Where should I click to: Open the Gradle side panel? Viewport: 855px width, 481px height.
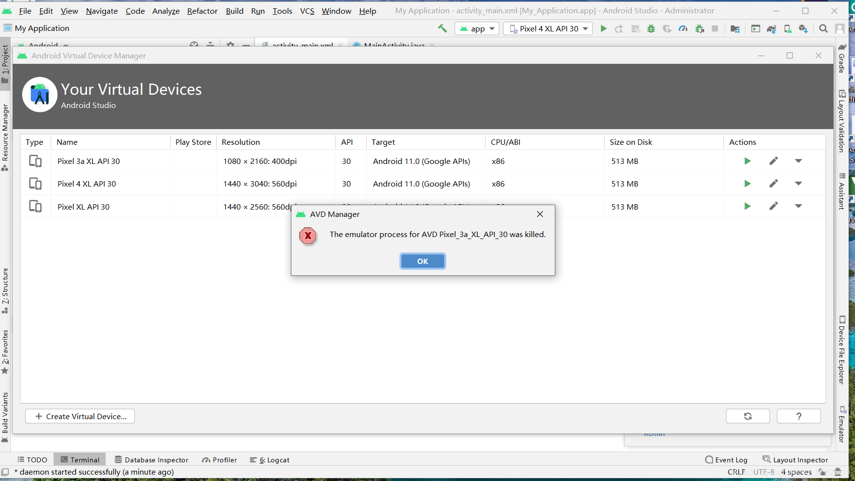tap(842, 58)
